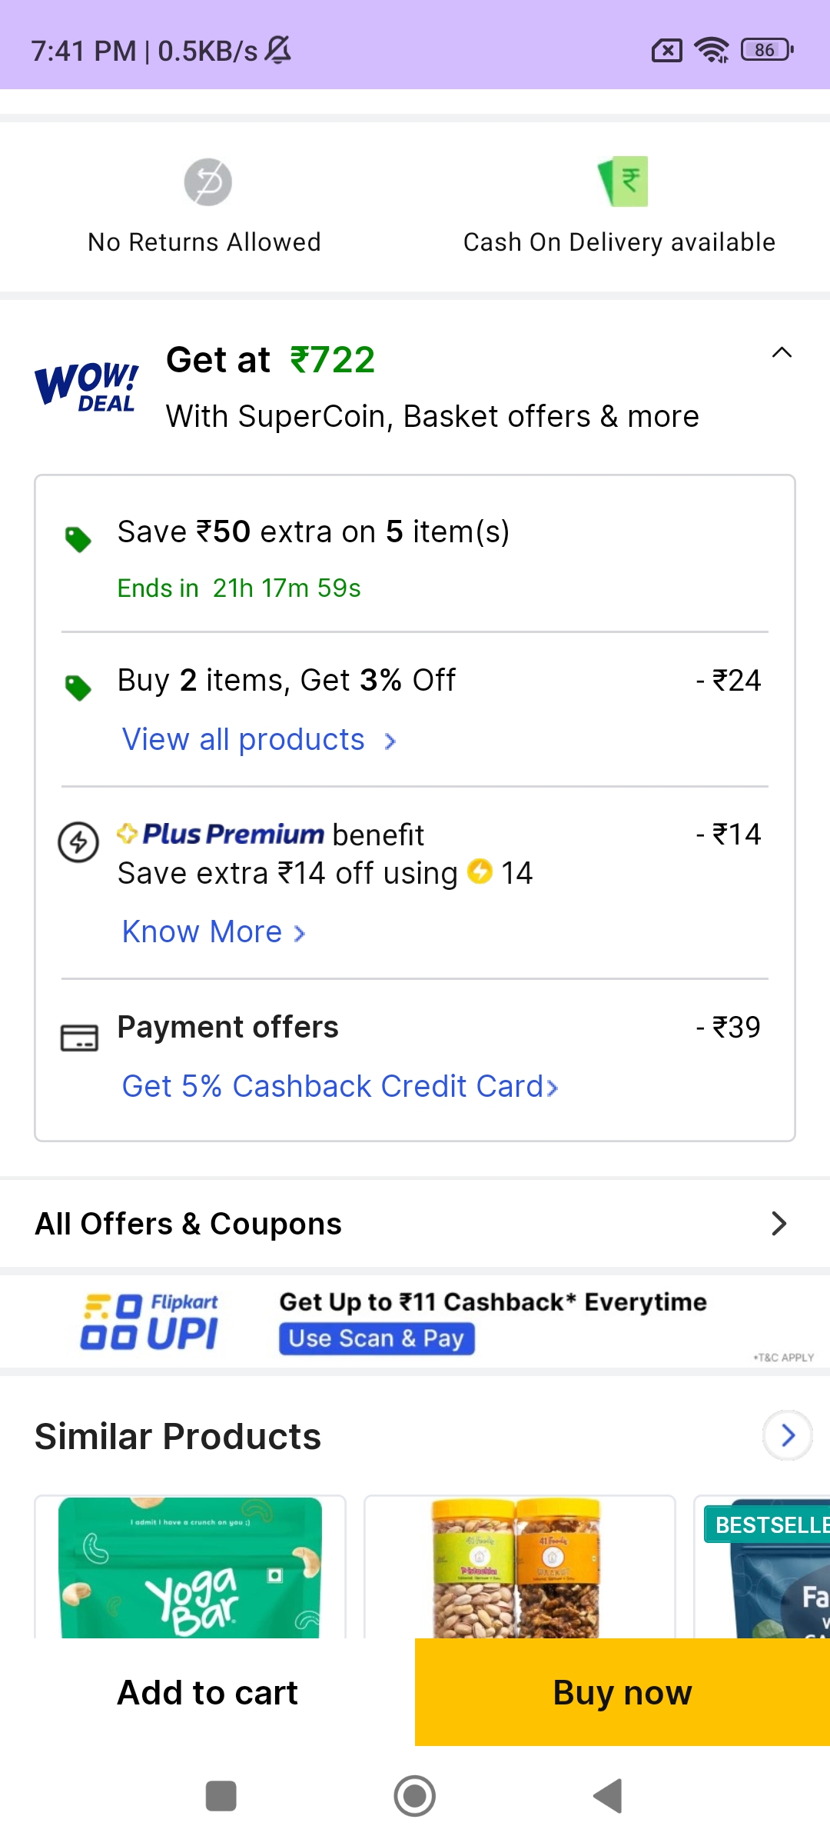Tap the green tag icon beside Save ₹50 offer

78,539
